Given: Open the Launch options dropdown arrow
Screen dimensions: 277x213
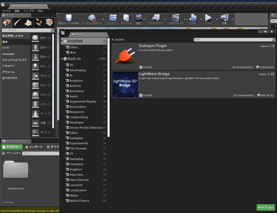Looking at the screenshot, I should coord(232,19).
